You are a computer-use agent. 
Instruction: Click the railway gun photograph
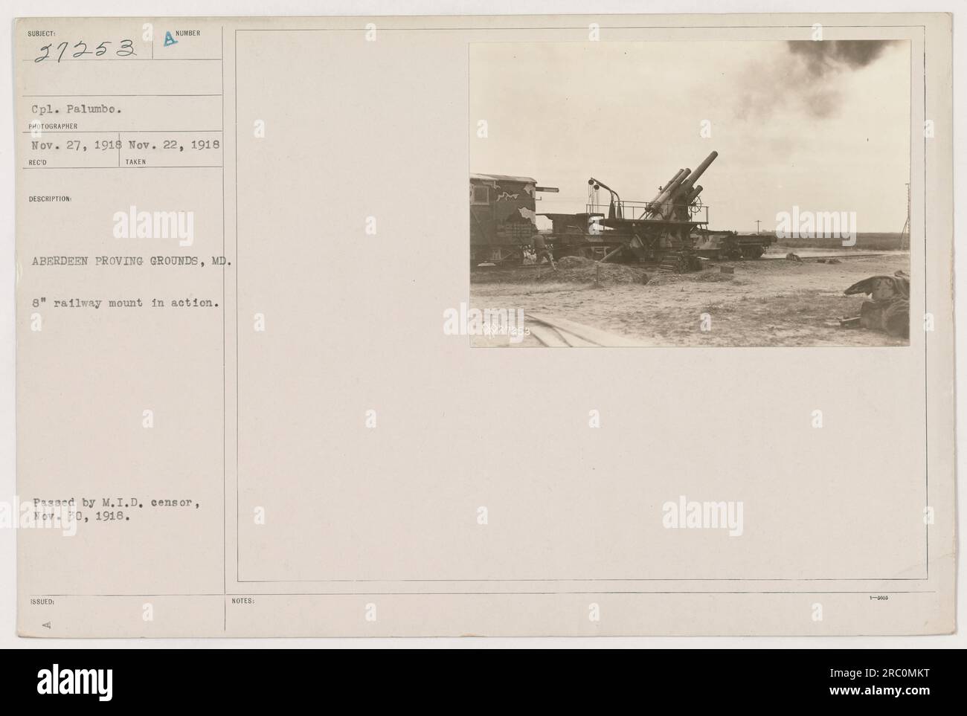pos(690,193)
